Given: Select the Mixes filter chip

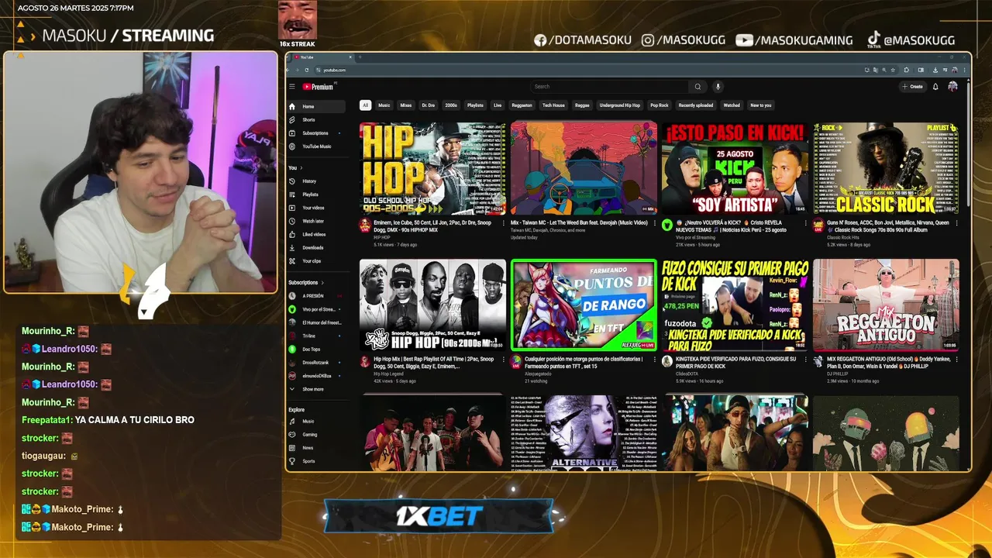Looking at the screenshot, I should [405, 105].
